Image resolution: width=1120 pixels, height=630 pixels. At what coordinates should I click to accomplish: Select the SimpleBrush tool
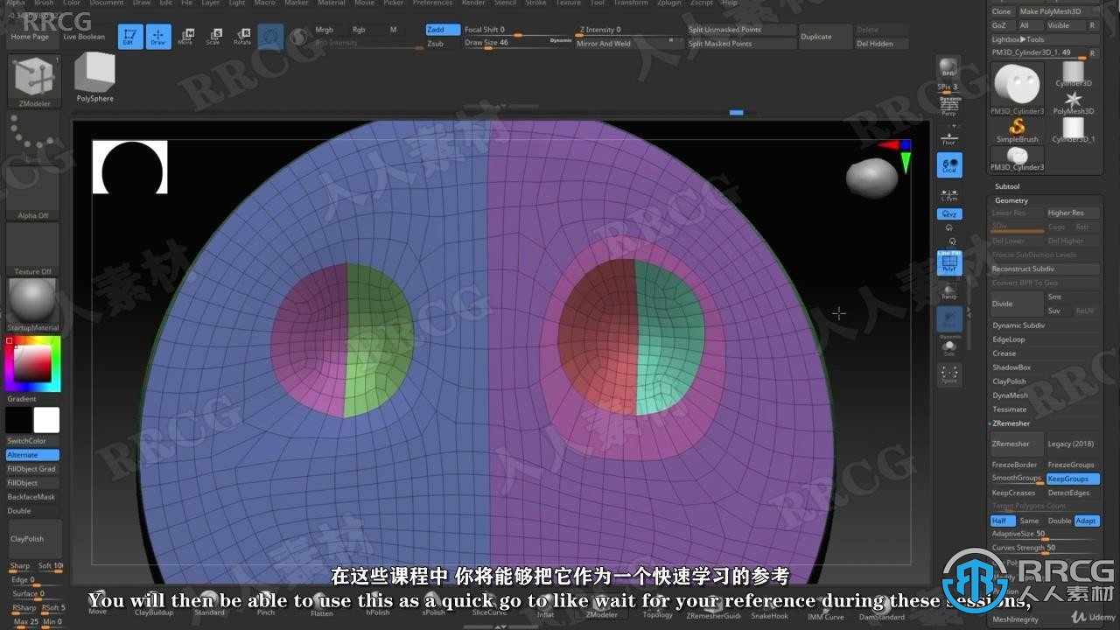tap(1017, 130)
